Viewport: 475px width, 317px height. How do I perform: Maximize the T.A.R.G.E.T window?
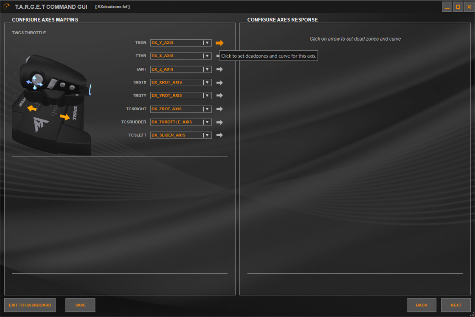click(x=458, y=6)
